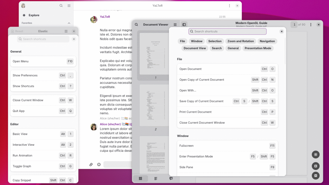Click the Reset button in Elastic
329x185 pixels.
(17, 31)
